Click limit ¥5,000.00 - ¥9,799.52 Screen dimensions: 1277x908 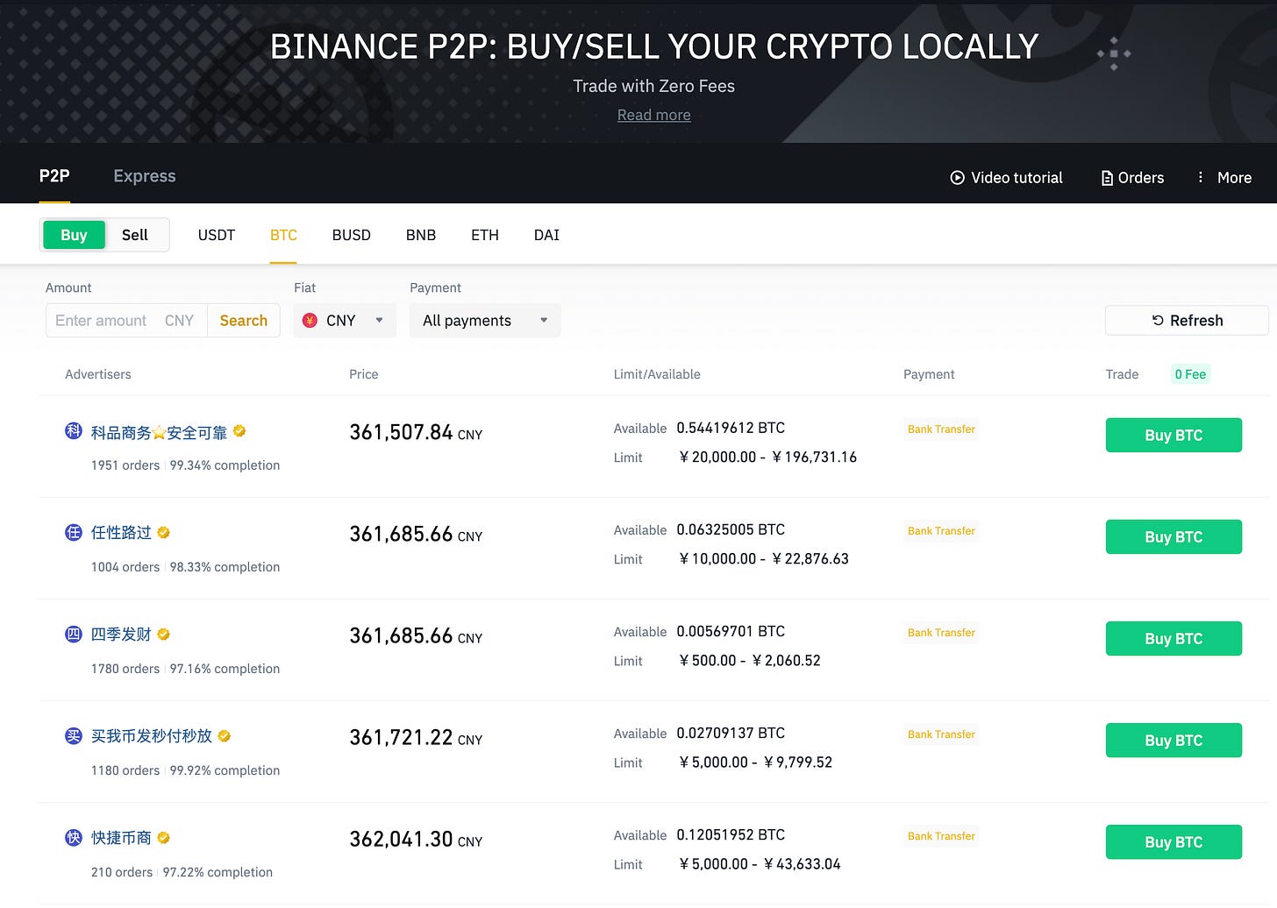pyautogui.click(x=756, y=763)
